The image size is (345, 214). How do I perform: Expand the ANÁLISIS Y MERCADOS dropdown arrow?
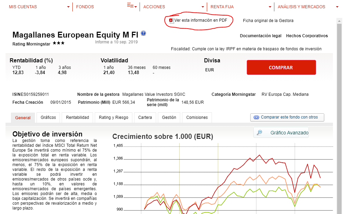click(x=337, y=7)
